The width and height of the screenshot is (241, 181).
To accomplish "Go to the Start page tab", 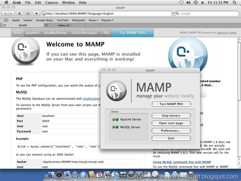I will pyautogui.click(x=17, y=33).
